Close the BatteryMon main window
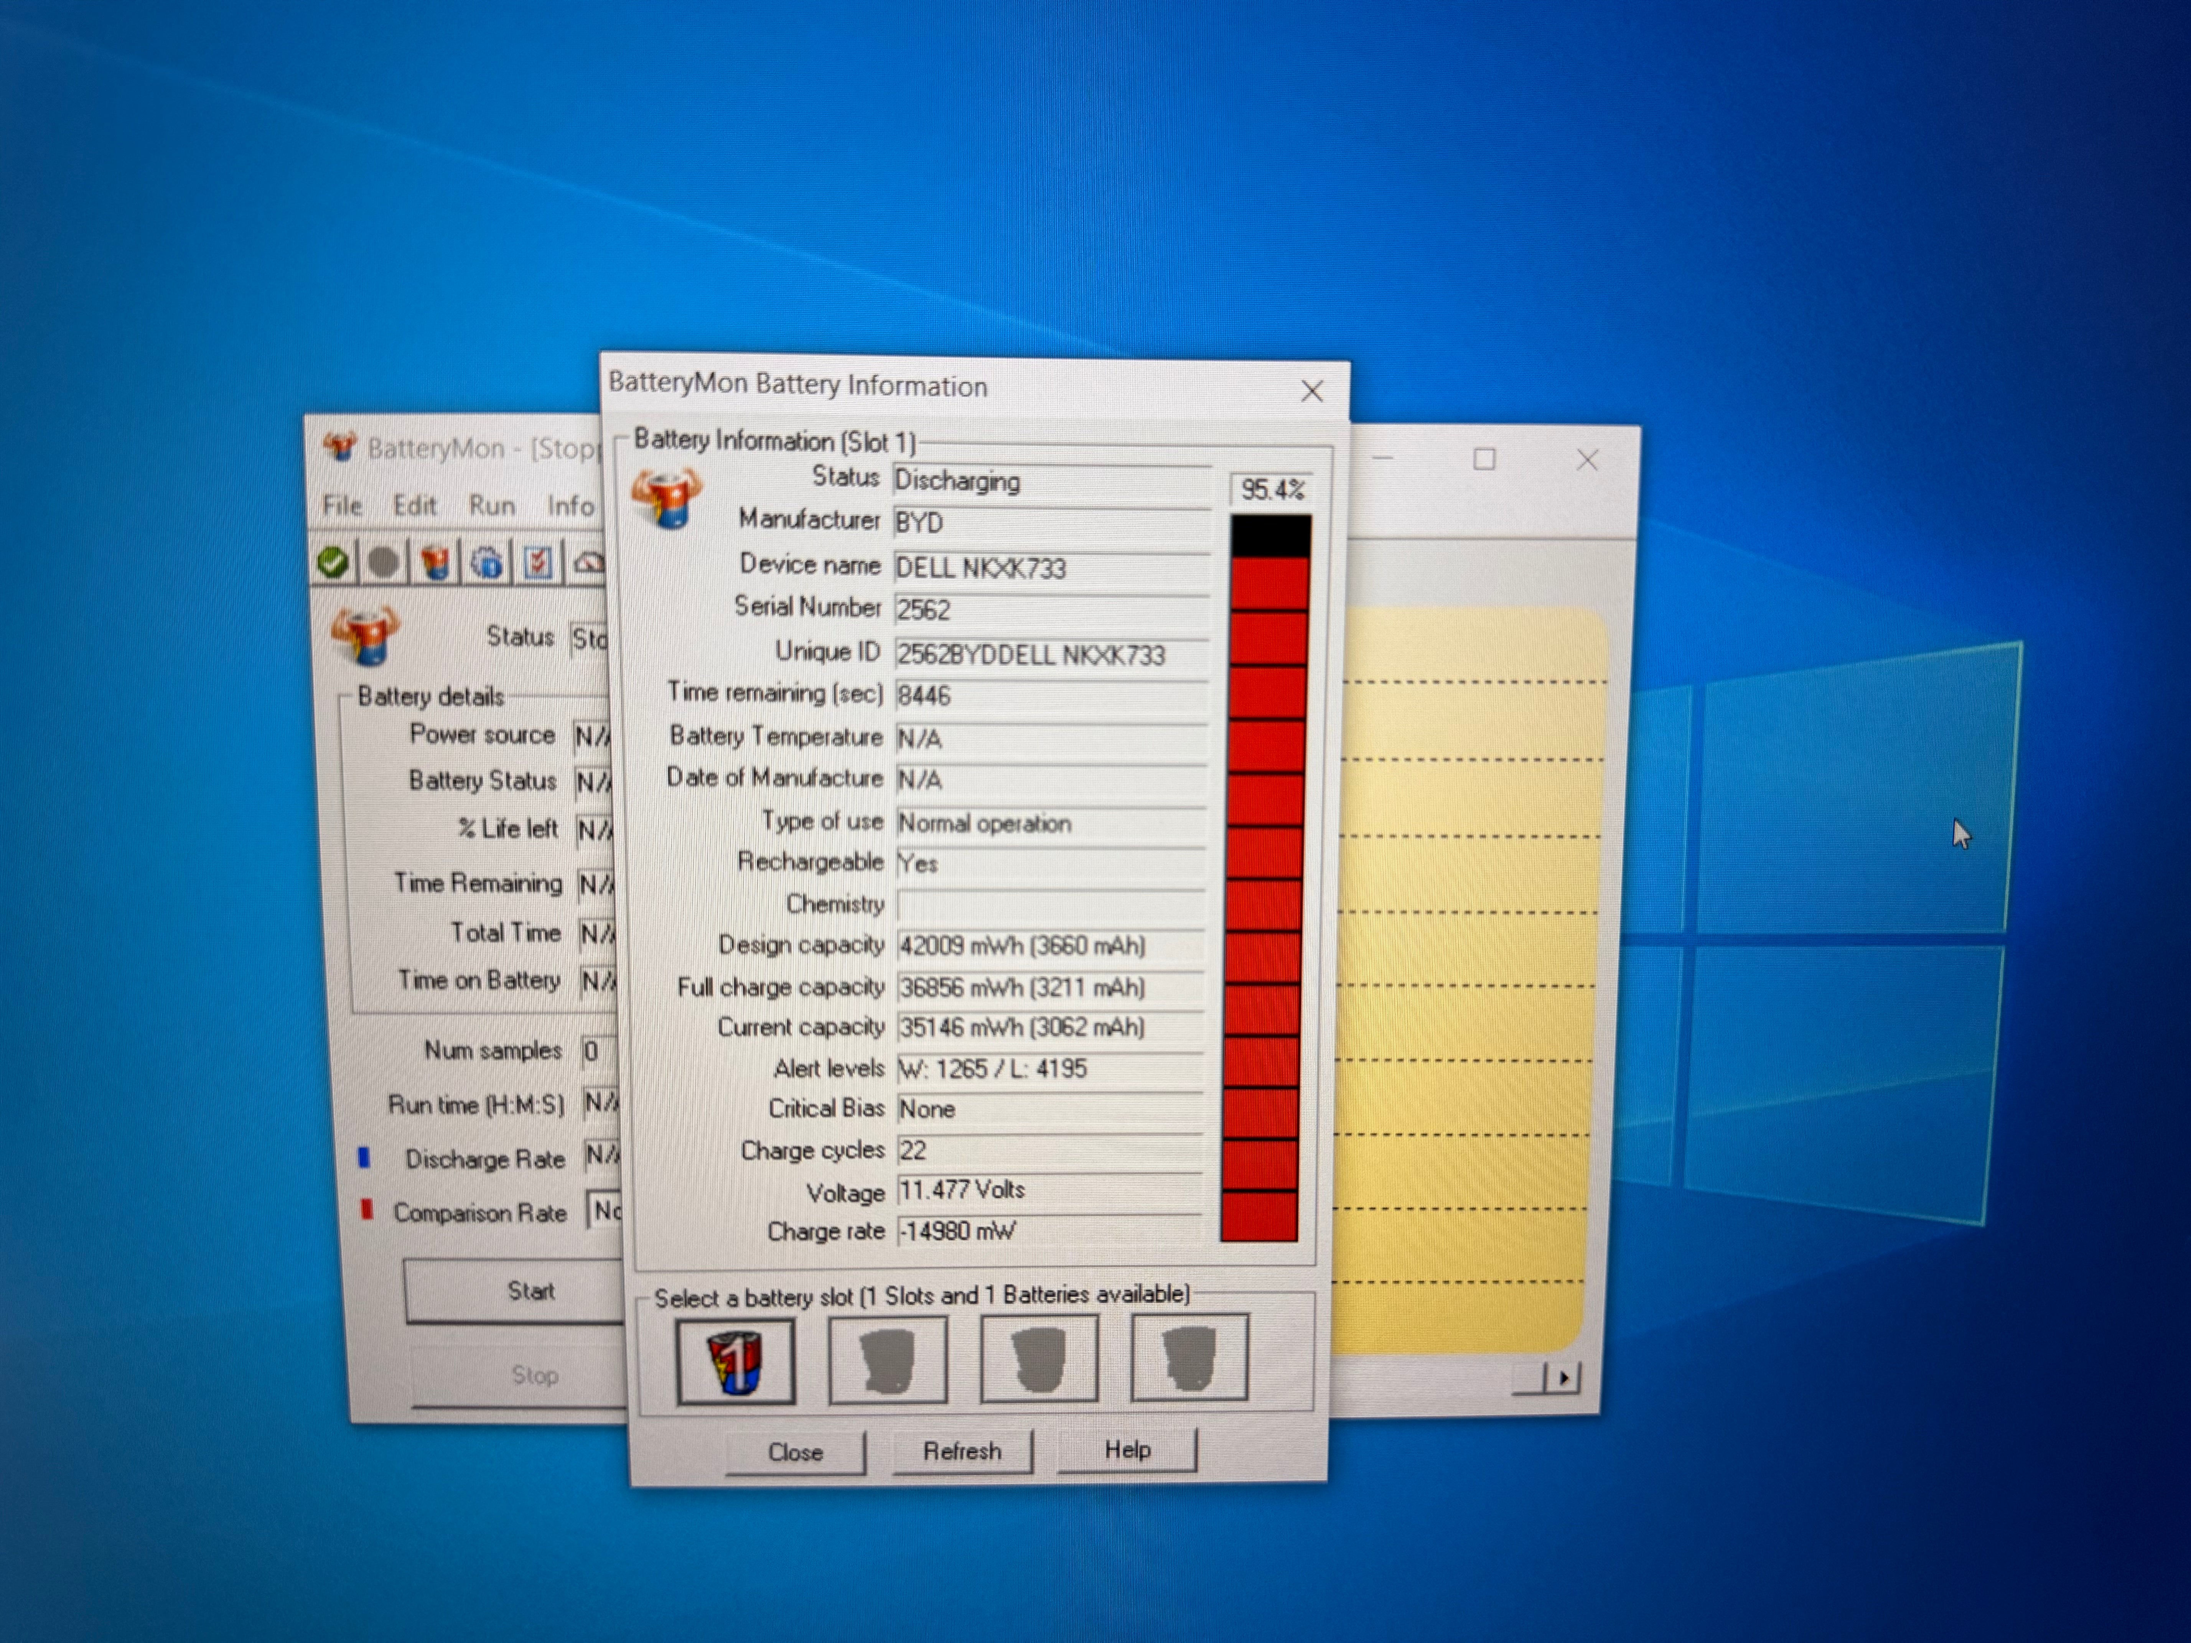Image resolution: width=2191 pixels, height=1643 pixels. [1587, 459]
